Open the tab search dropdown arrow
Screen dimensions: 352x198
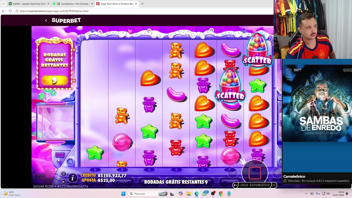[4, 4]
